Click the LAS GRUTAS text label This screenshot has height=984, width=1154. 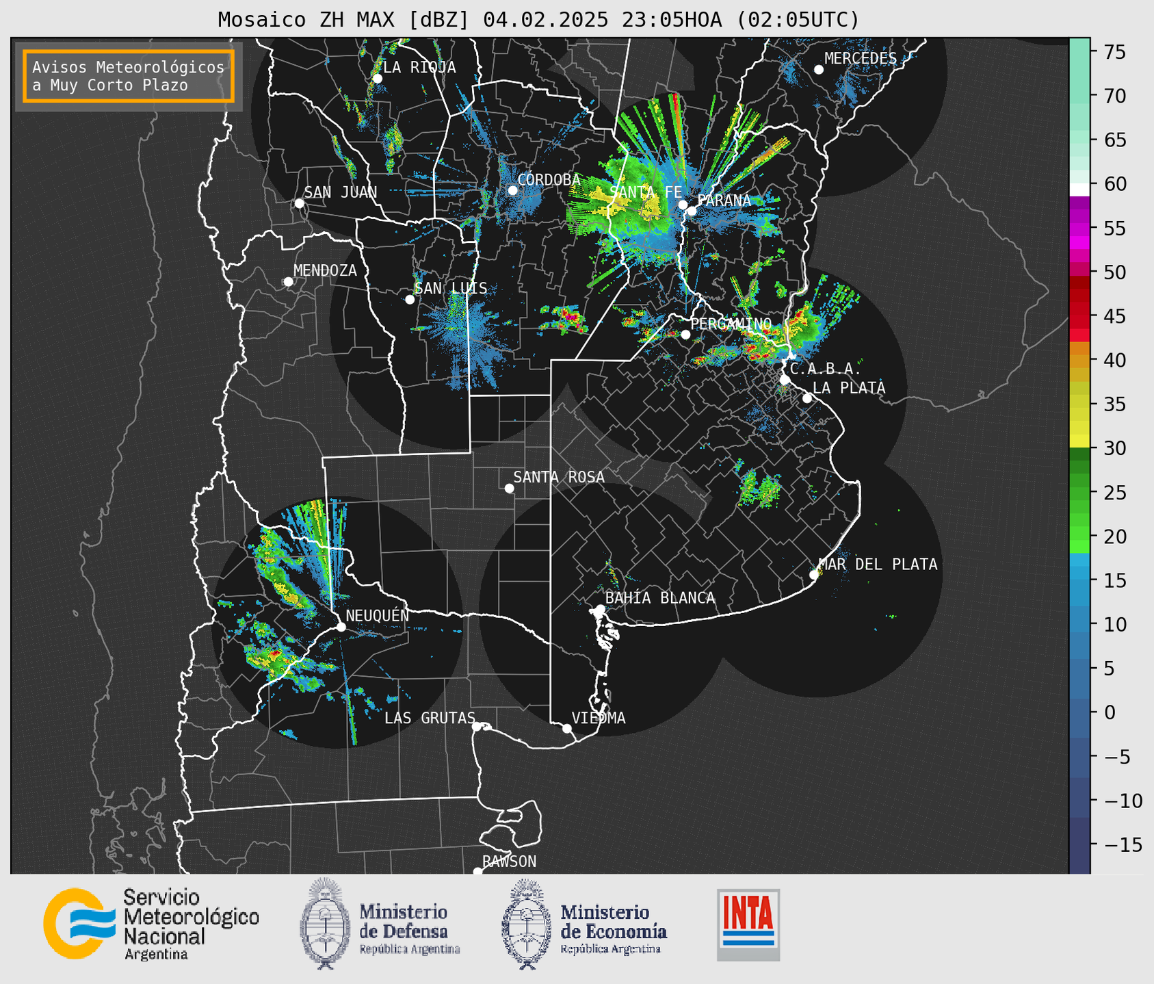tap(430, 718)
